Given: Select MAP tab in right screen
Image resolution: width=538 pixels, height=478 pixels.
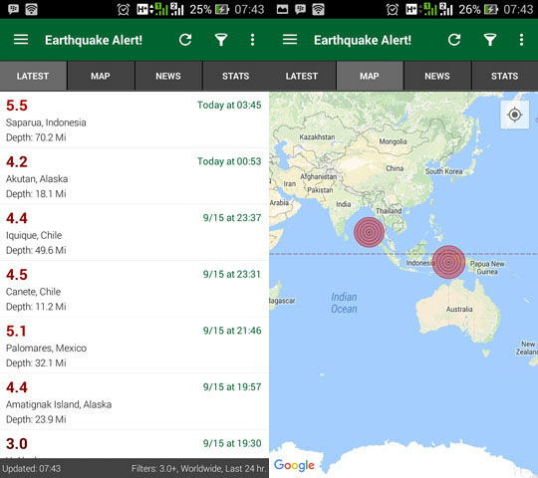Looking at the screenshot, I should pyautogui.click(x=370, y=76).
